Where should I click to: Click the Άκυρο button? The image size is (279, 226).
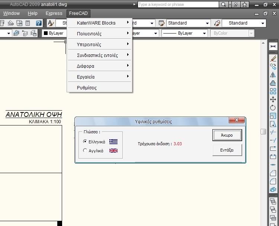click(x=227, y=135)
